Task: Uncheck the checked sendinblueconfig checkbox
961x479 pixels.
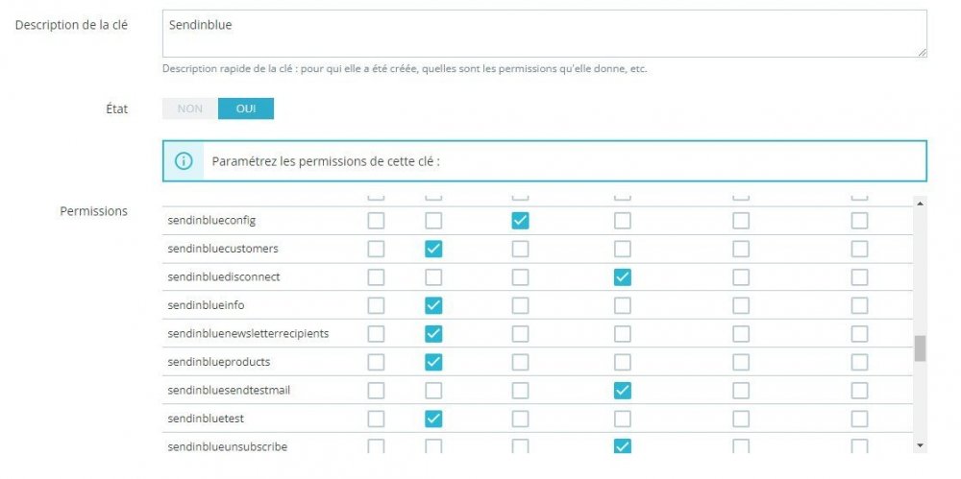Action: coord(520,221)
